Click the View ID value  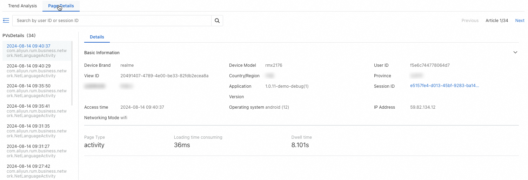164,76
